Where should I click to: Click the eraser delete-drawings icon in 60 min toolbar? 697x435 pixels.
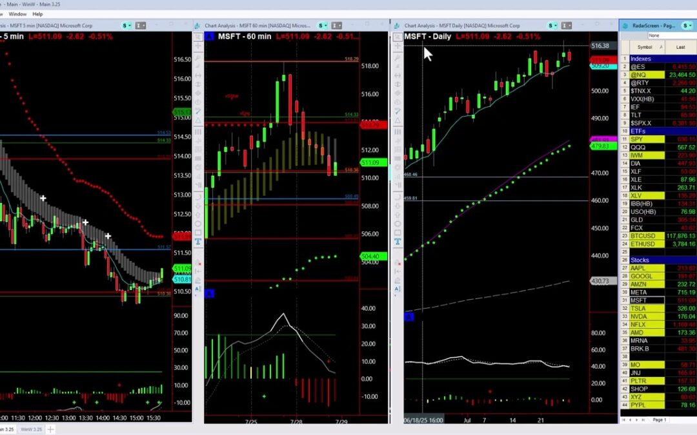198,263
